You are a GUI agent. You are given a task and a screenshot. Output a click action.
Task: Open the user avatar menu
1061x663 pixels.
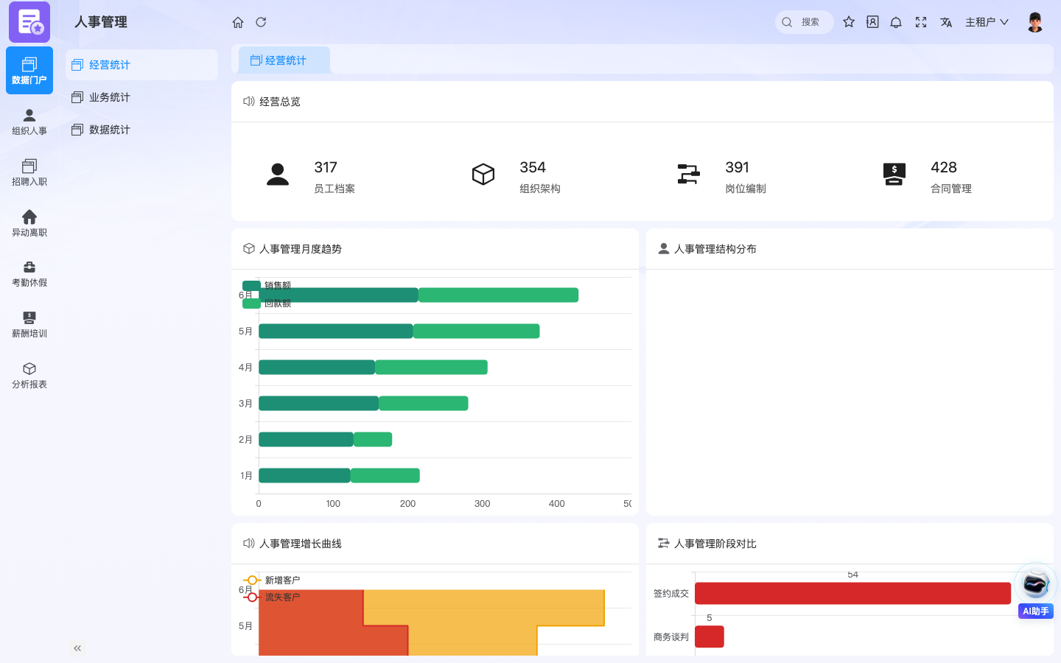tap(1035, 22)
